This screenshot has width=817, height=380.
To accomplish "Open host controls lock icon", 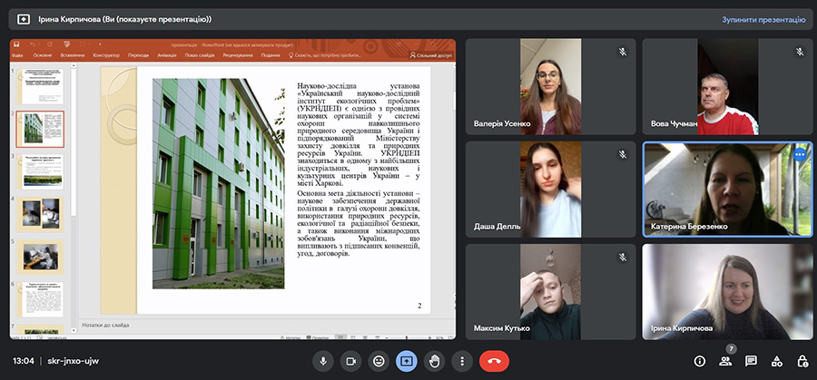I will (x=802, y=361).
